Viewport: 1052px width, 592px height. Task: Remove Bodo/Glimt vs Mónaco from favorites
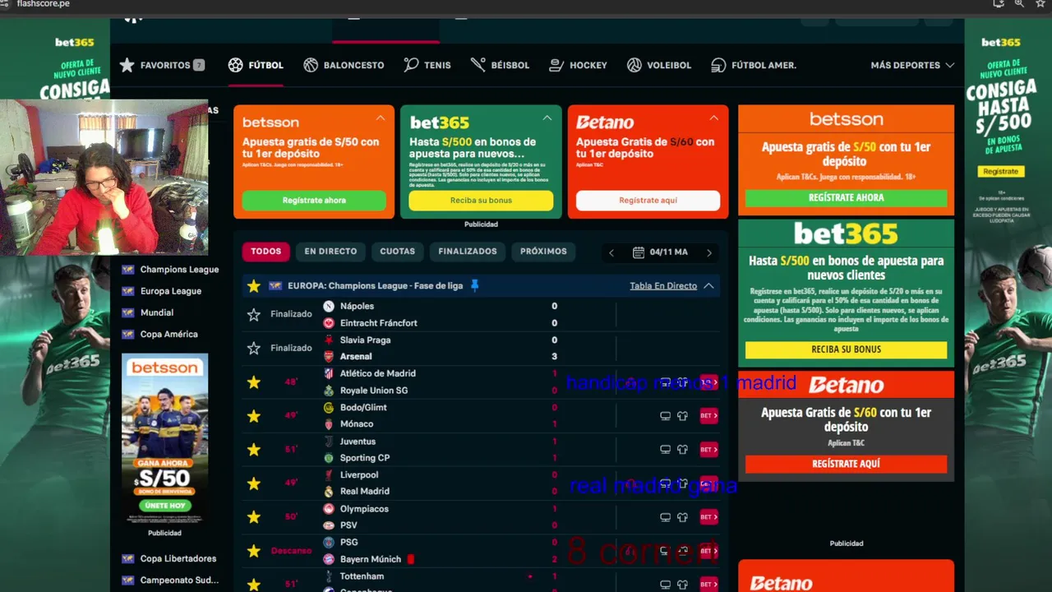tap(254, 416)
